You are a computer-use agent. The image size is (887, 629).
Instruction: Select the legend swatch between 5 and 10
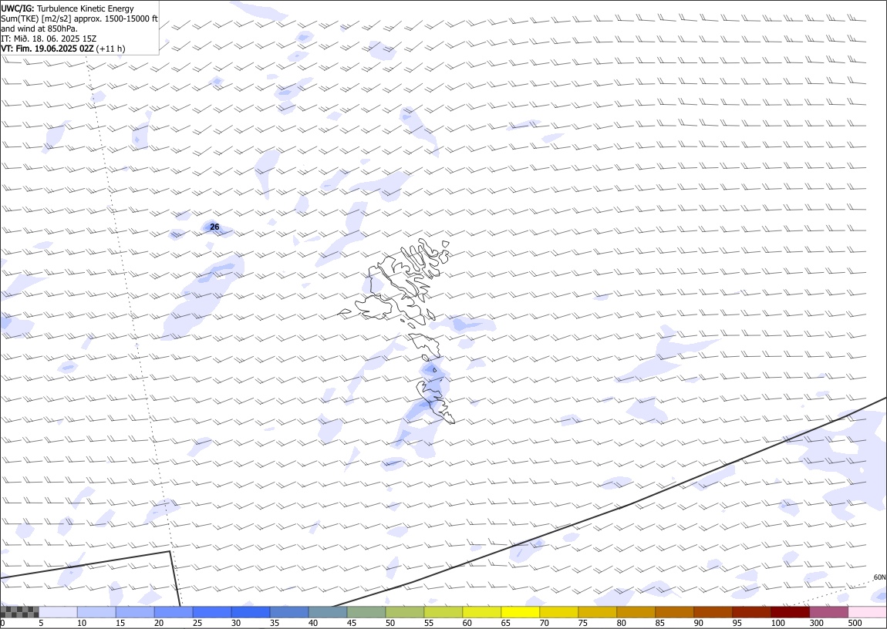(x=59, y=612)
